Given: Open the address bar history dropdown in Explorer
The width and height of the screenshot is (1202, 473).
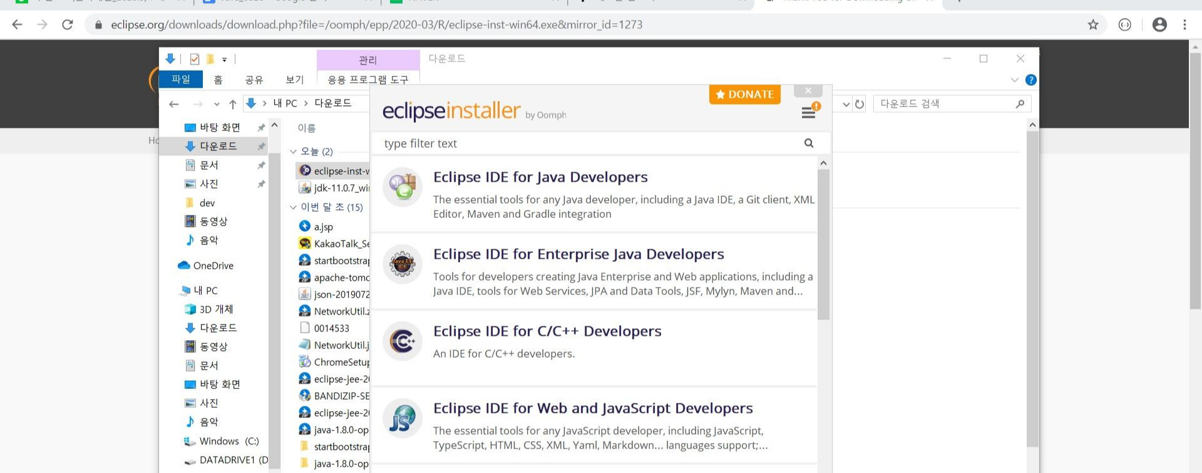Looking at the screenshot, I should (x=846, y=104).
